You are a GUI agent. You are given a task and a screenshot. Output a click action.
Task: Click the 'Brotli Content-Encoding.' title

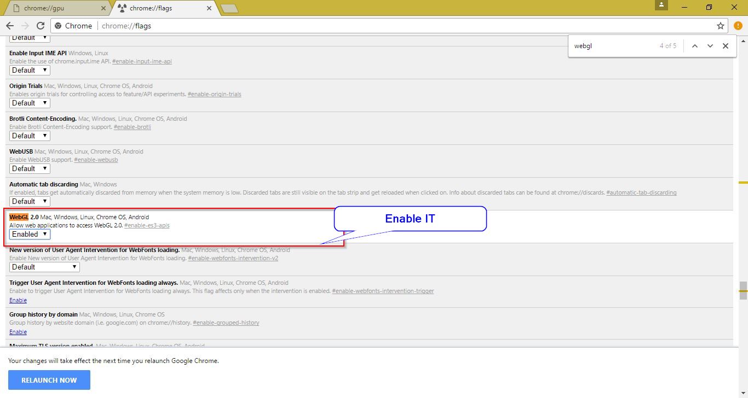pos(43,119)
